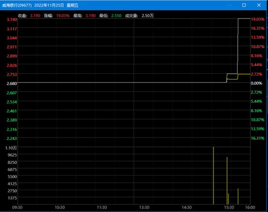Screen dimensions: 268x212
Task: Click the last volume bar before 16:00
Action: pyautogui.click(x=238, y=196)
